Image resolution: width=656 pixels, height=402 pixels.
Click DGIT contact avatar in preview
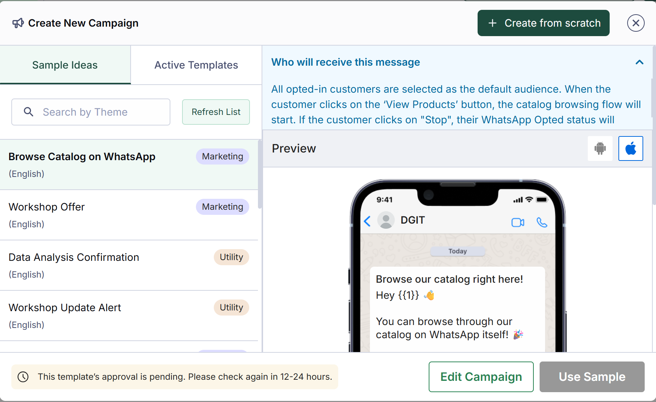pos(386,220)
